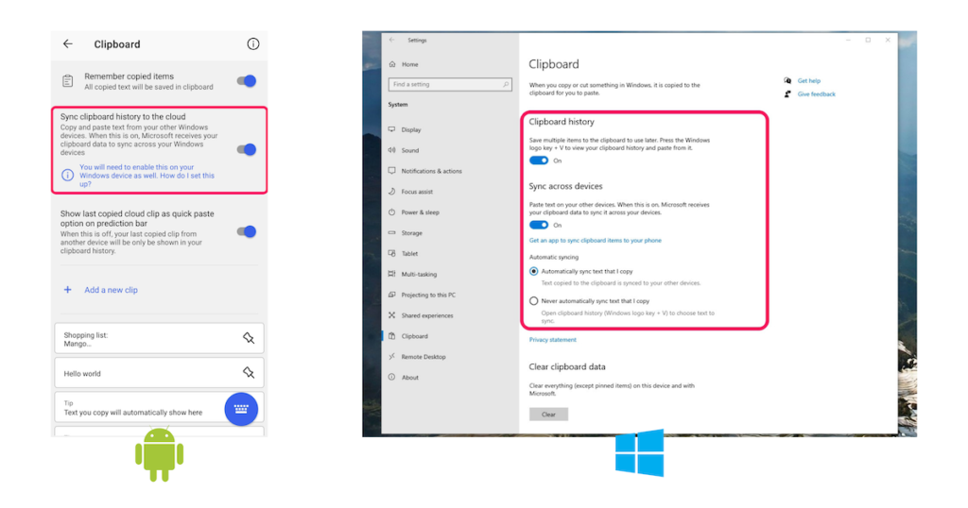Tap the Tip clip text card

[x=159, y=408]
